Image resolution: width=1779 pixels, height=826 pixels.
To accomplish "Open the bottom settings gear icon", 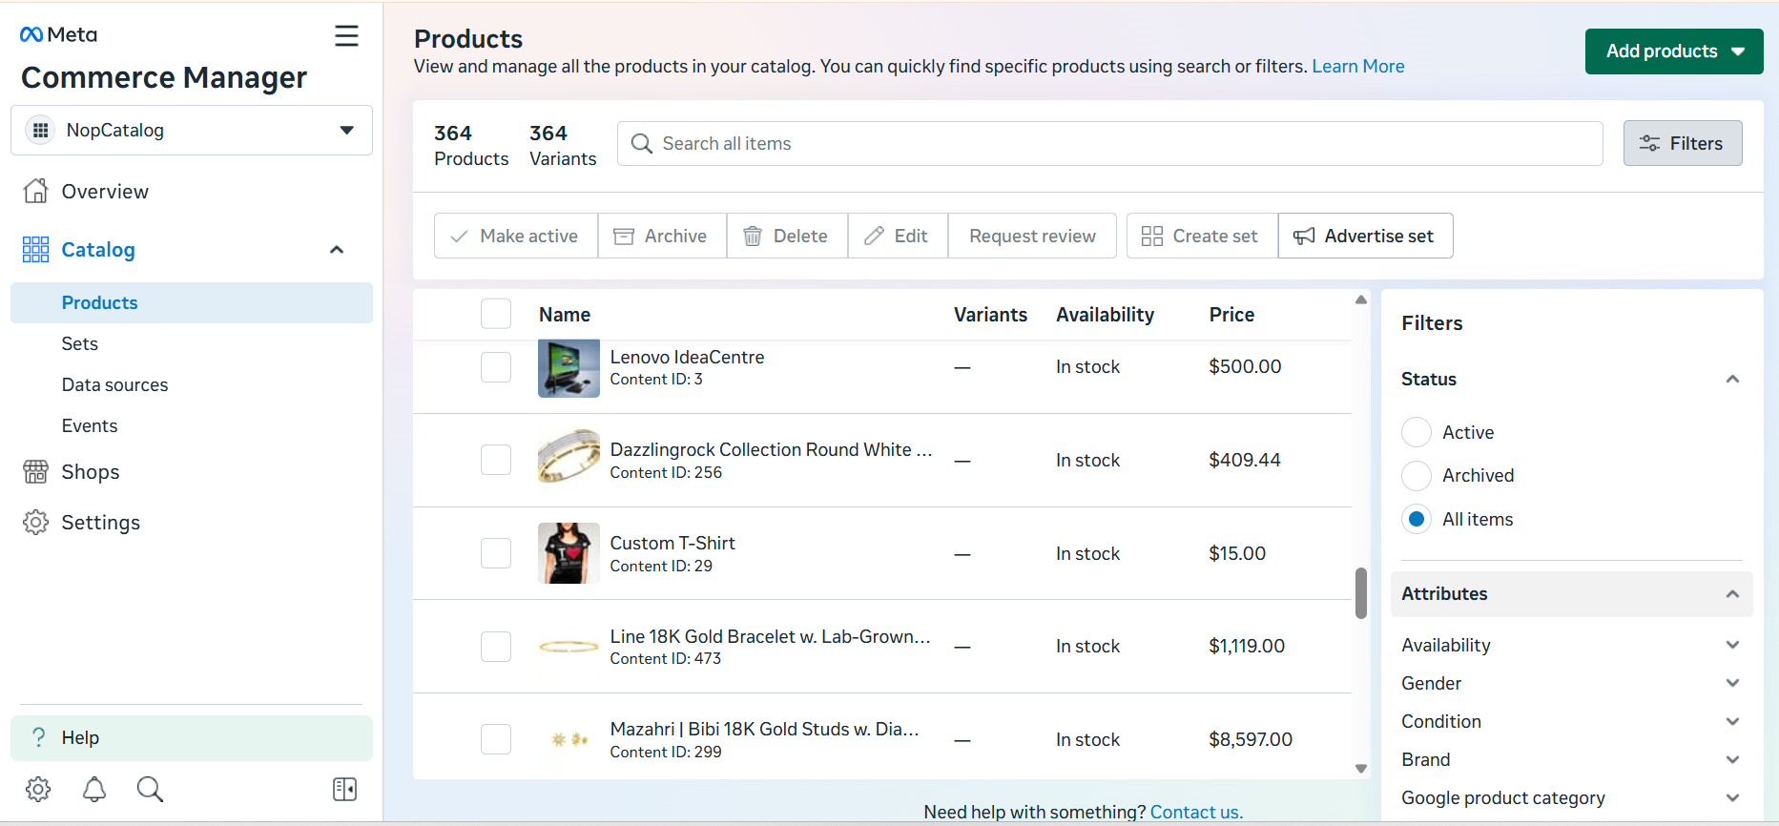I will (38, 789).
